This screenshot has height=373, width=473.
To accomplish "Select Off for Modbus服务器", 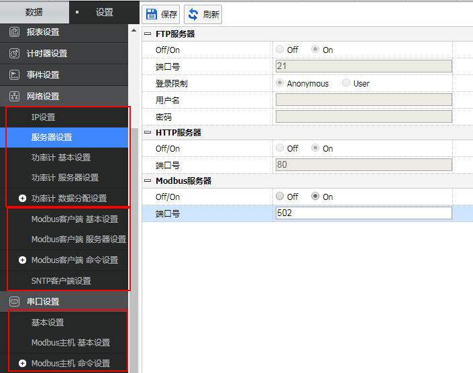I will click(280, 197).
